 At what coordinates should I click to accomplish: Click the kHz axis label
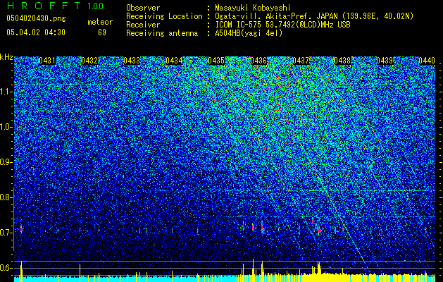(7, 57)
